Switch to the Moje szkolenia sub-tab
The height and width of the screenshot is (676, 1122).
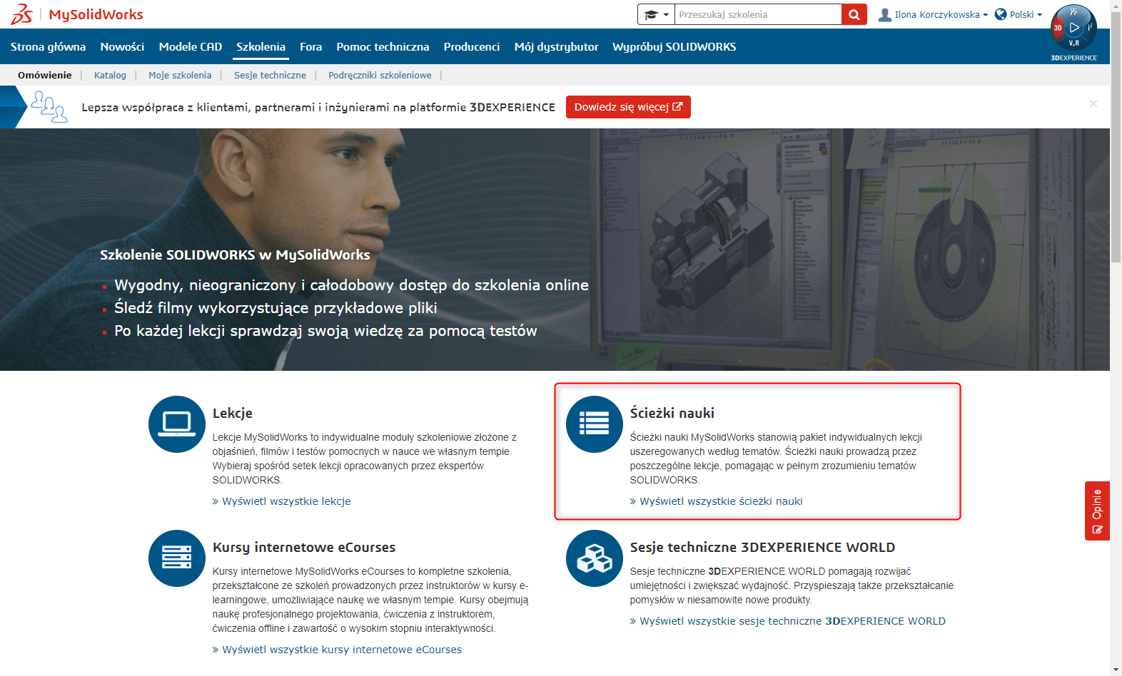click(x=180, y=76)
